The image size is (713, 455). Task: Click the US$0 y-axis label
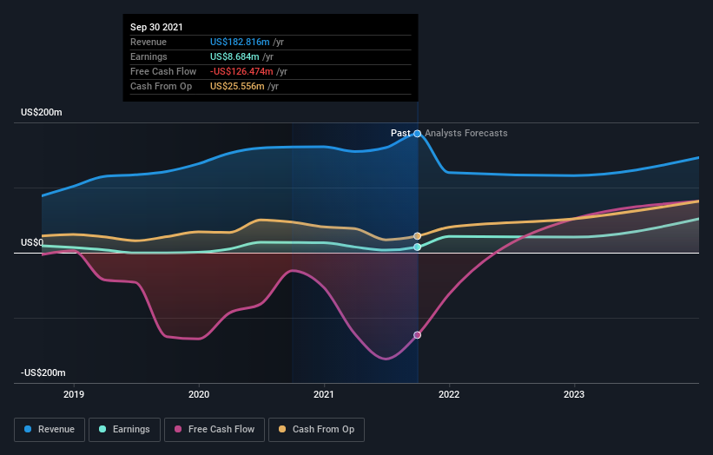(x=32, y=242)
